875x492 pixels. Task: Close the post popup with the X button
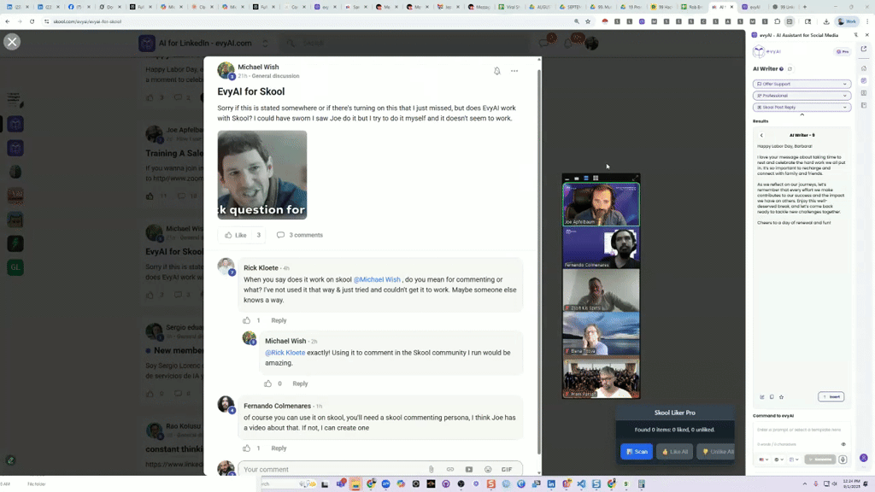point(12,42)
